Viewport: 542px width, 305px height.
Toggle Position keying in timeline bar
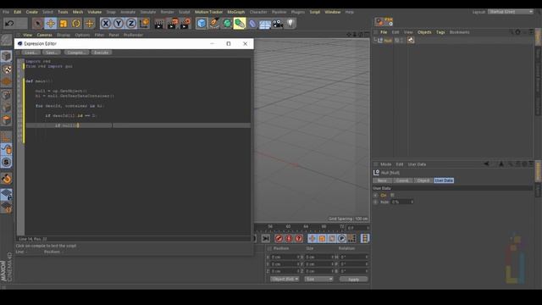tap(312, 238)
